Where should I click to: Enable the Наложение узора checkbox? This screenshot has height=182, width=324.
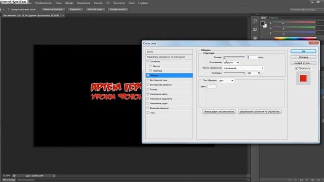point(148,103)
